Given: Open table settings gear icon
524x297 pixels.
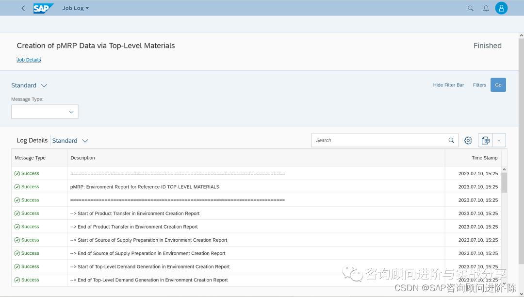Looking at the screenshot, I should point(468,140).
